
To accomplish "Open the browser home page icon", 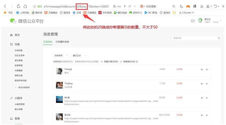I will click(x=25, y=6).
